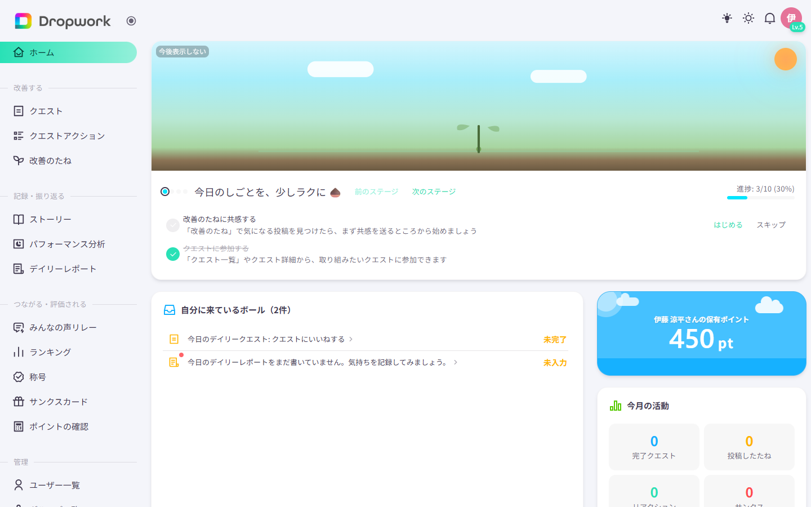Select the active stage radio dot
The image size is (811, 507).
[165, 192]
